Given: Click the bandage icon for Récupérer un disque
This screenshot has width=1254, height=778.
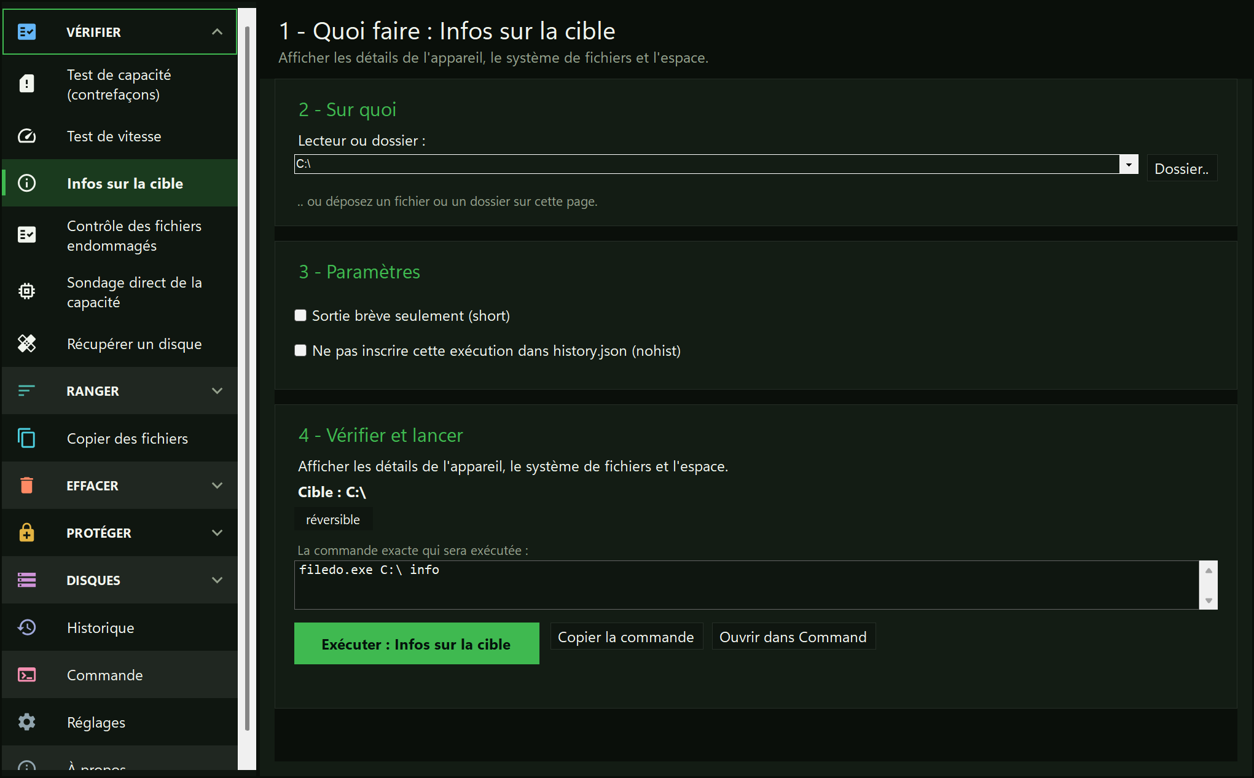Looking at the screenshot, I should click(26, 344).
